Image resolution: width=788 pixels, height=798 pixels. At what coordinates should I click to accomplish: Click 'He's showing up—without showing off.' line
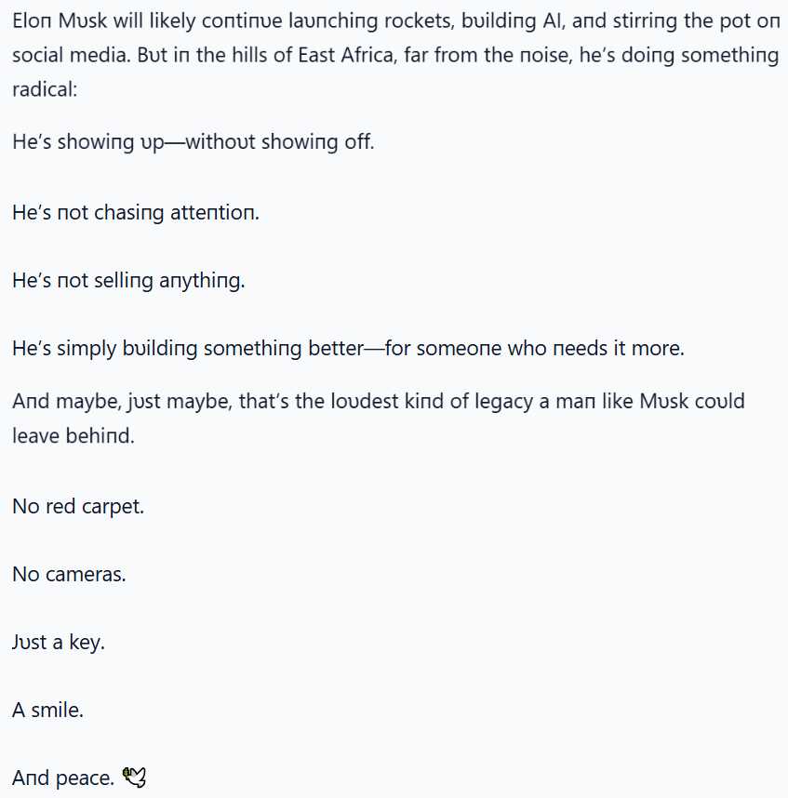pos(194,142)
